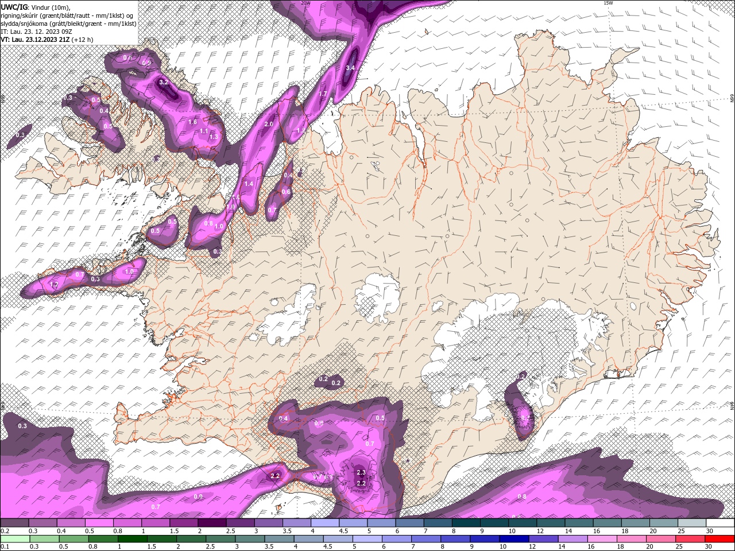
Task: Click the lower legend label "0.1"
Action: (x=5, y=547)
